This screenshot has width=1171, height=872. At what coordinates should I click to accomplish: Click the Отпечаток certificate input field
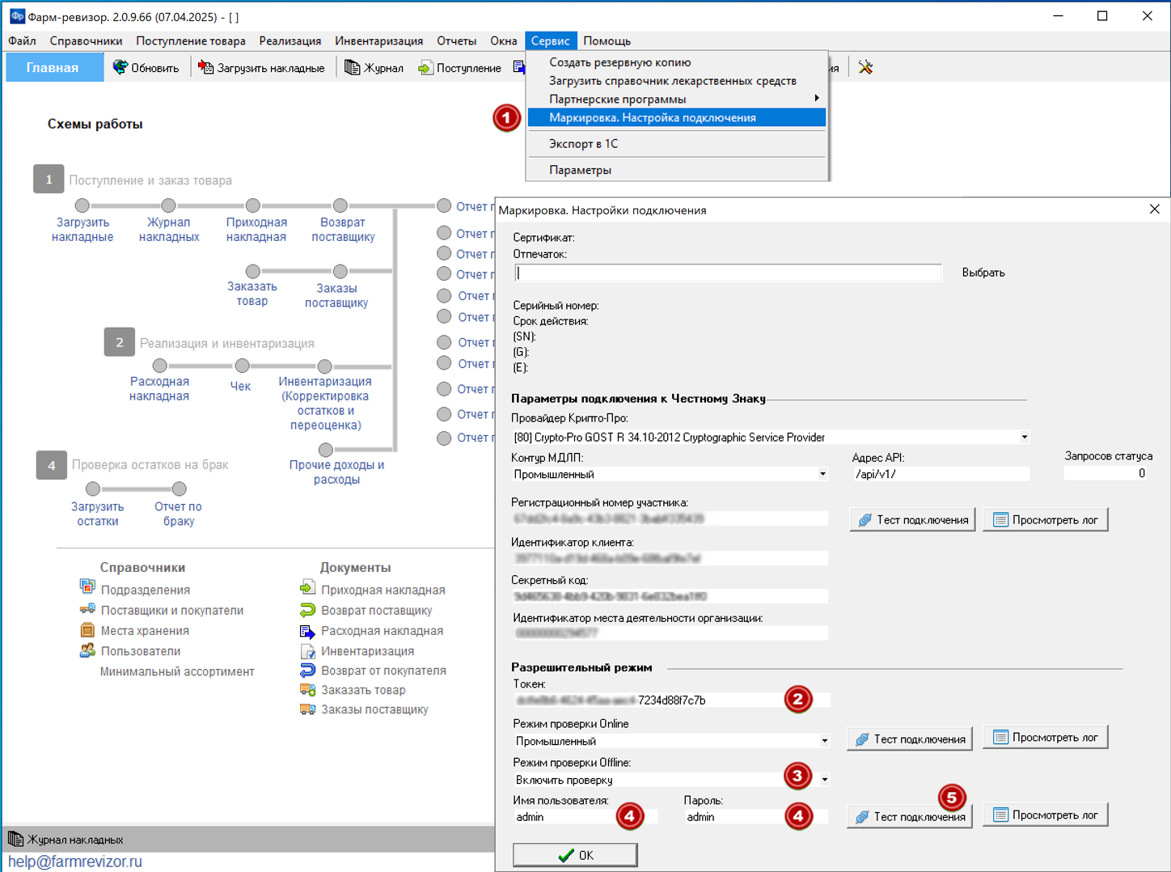[728, 273]
